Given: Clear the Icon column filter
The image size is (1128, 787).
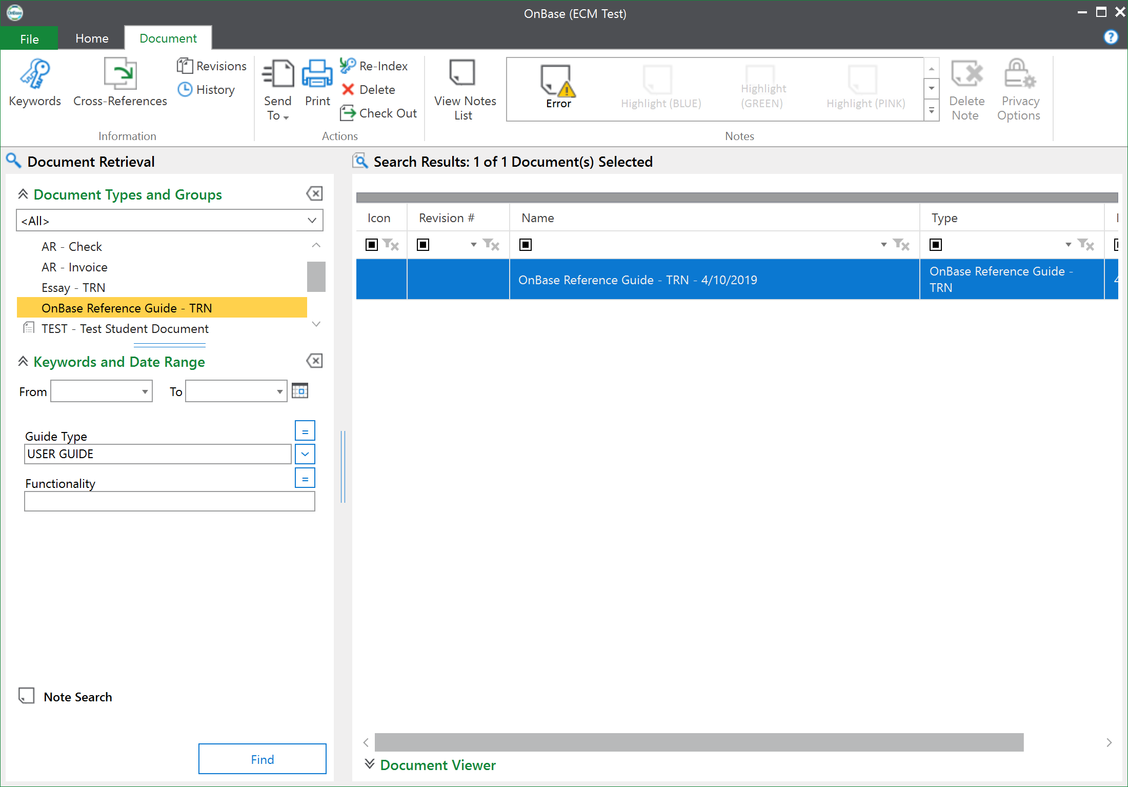Looking at the screenshot, I should point(391,245).
